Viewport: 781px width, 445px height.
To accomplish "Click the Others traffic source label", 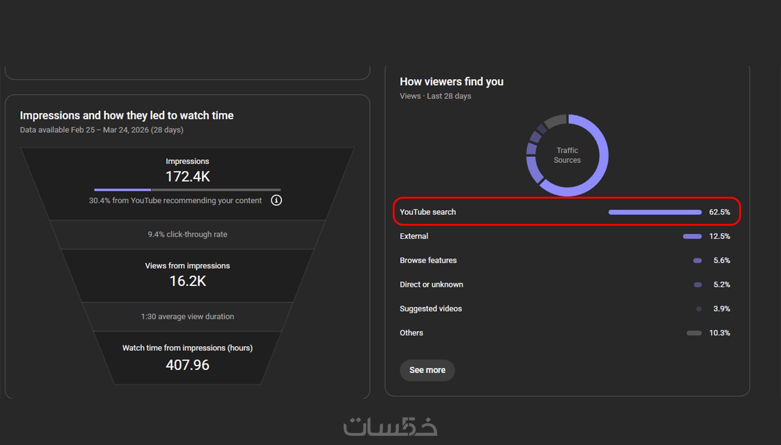I will [x=411, y=333].
